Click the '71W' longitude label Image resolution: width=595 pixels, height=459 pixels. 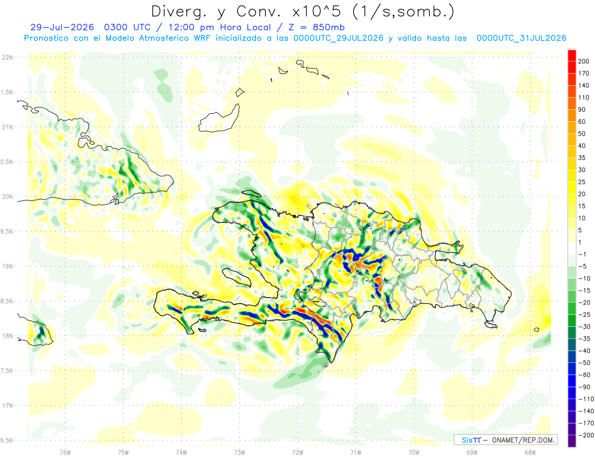(x=356, y=453)
